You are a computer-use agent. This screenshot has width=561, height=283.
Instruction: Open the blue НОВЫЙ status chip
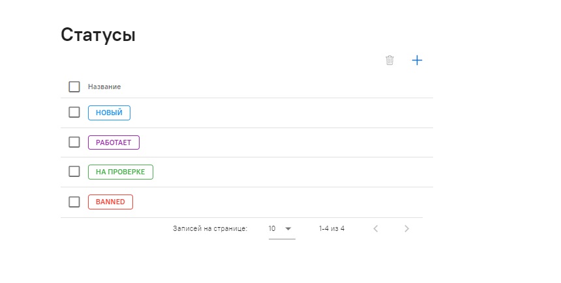pyautogui.click(x=109, y=113)
